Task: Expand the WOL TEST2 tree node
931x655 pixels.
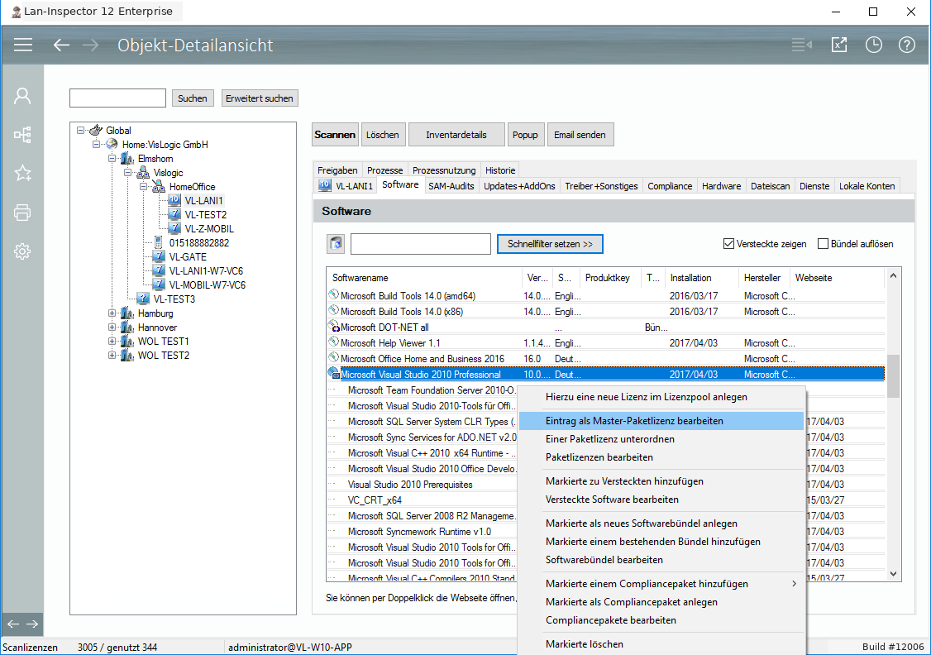Action: [x=112, y=355]
